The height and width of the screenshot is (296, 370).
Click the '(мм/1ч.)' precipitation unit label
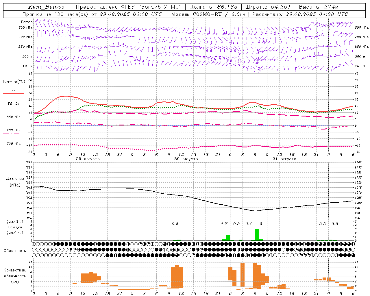point(15,233)
